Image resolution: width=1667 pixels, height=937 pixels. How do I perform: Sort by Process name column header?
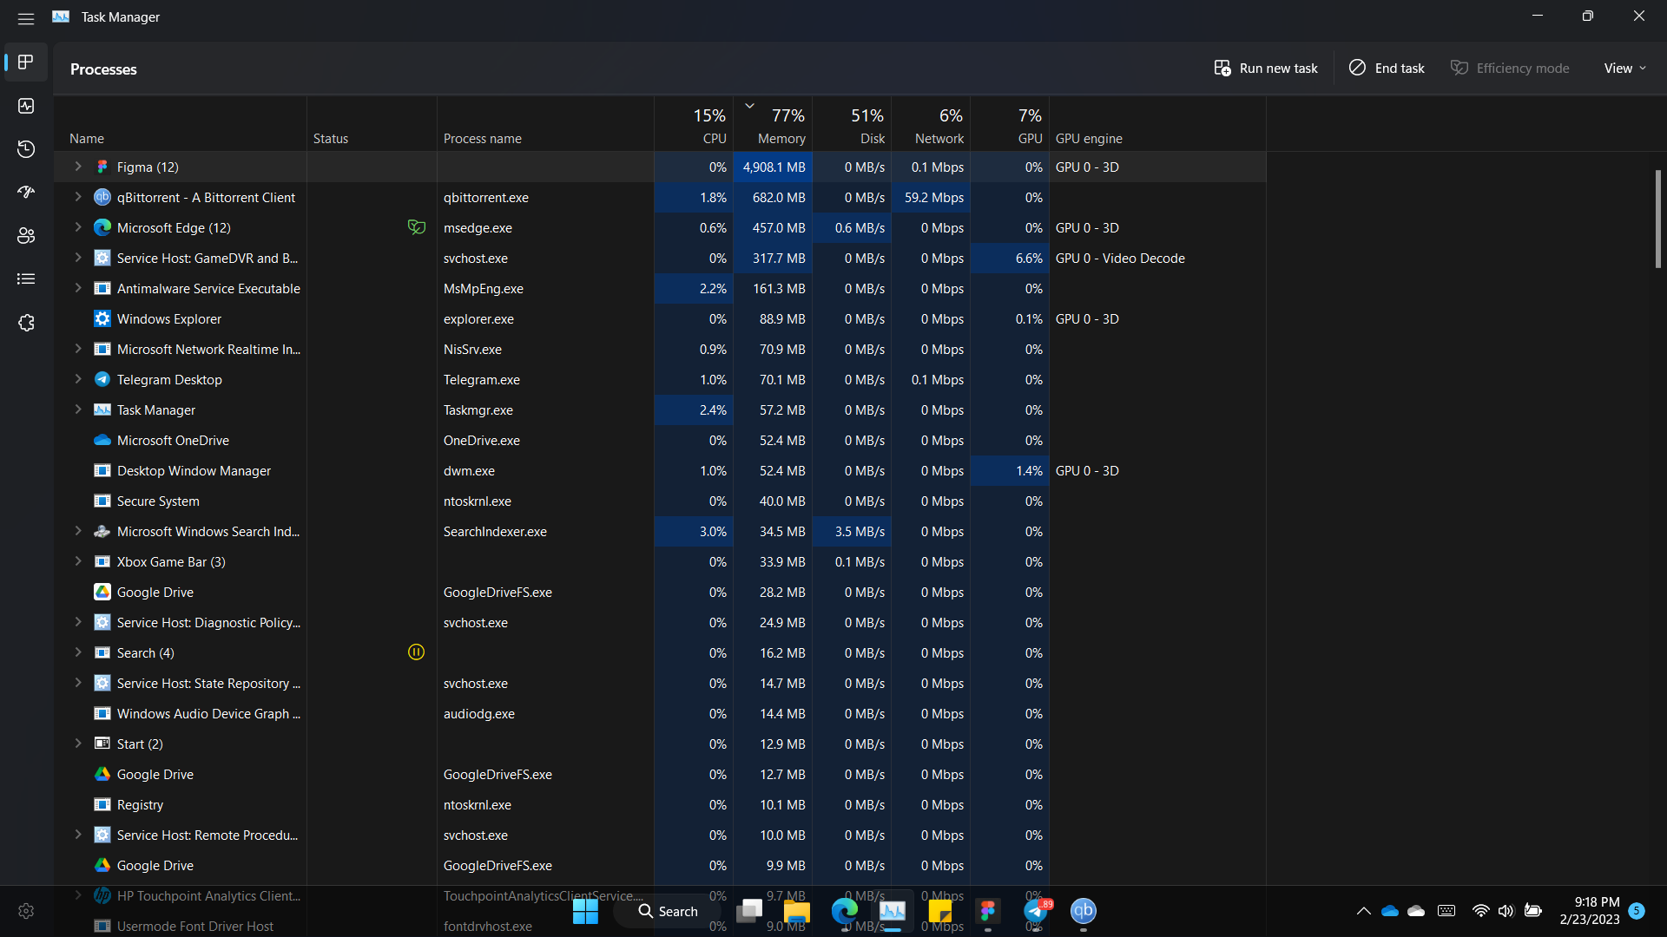(x=545, y=123)
